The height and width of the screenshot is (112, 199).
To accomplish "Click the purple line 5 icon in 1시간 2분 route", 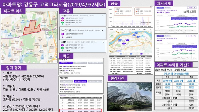I will (62, 34).
